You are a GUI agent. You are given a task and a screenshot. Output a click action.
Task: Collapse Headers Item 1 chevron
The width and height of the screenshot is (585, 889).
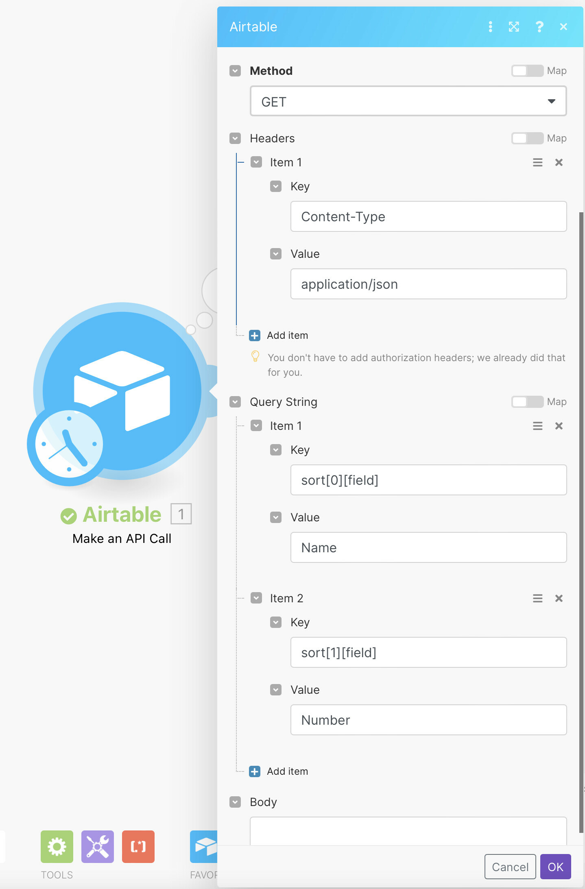click(x=256, y=162)
